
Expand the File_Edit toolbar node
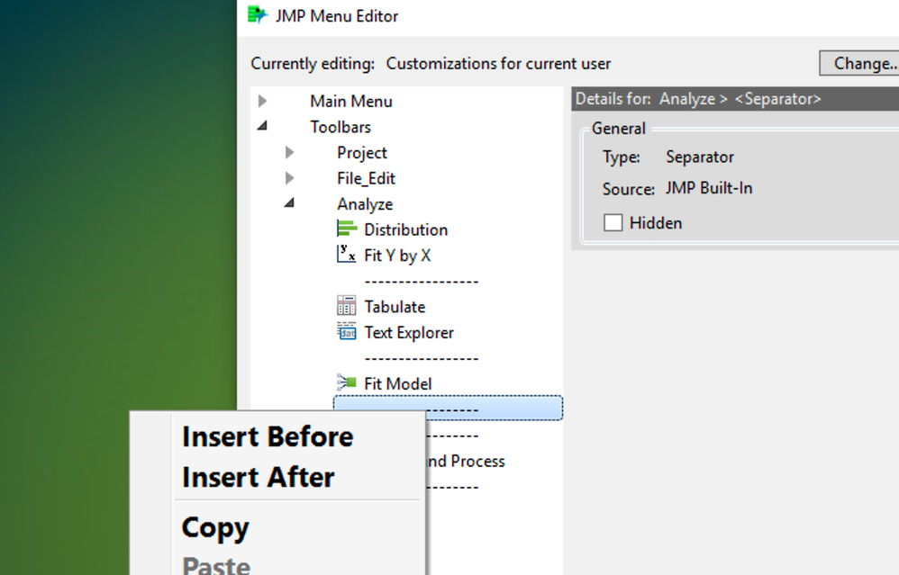[x=289, y=178]
